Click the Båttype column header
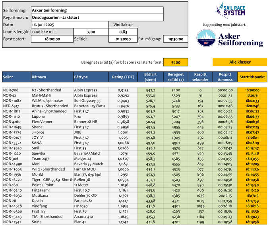This screenshot has height=225, width=269. pos(91,77)
